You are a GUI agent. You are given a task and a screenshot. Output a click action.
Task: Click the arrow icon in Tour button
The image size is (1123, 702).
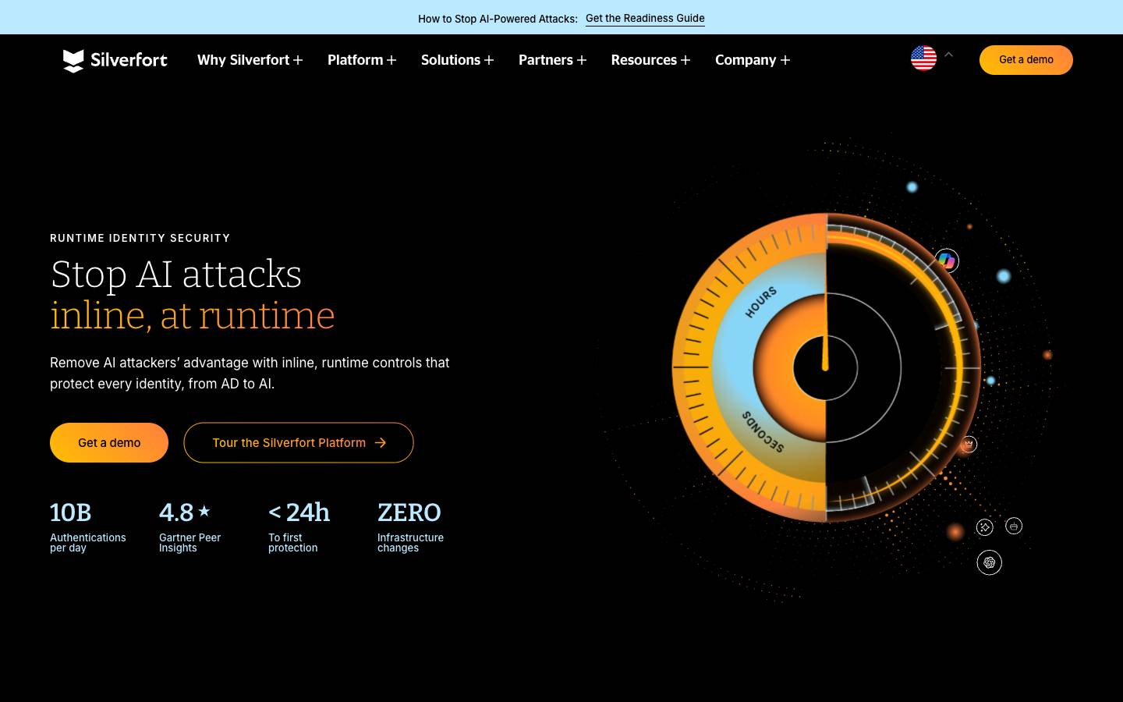[x=381, y=442]
